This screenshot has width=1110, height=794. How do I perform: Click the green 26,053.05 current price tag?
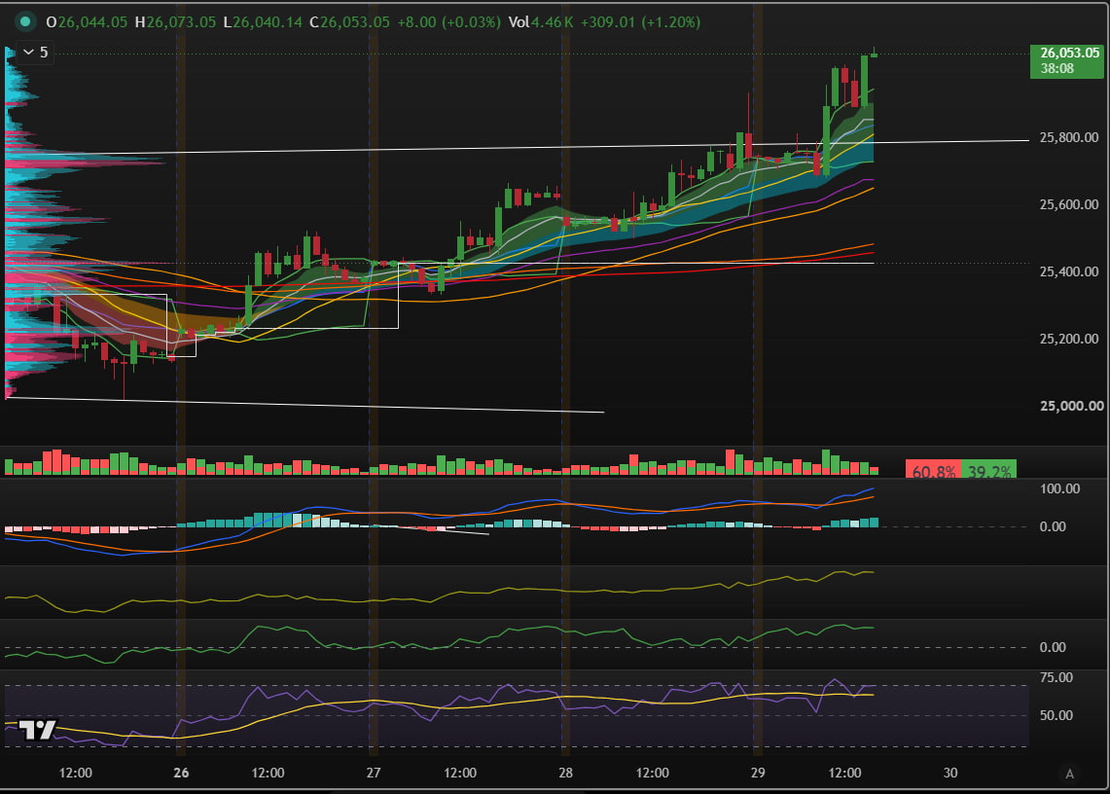(x=1066, y=60)
